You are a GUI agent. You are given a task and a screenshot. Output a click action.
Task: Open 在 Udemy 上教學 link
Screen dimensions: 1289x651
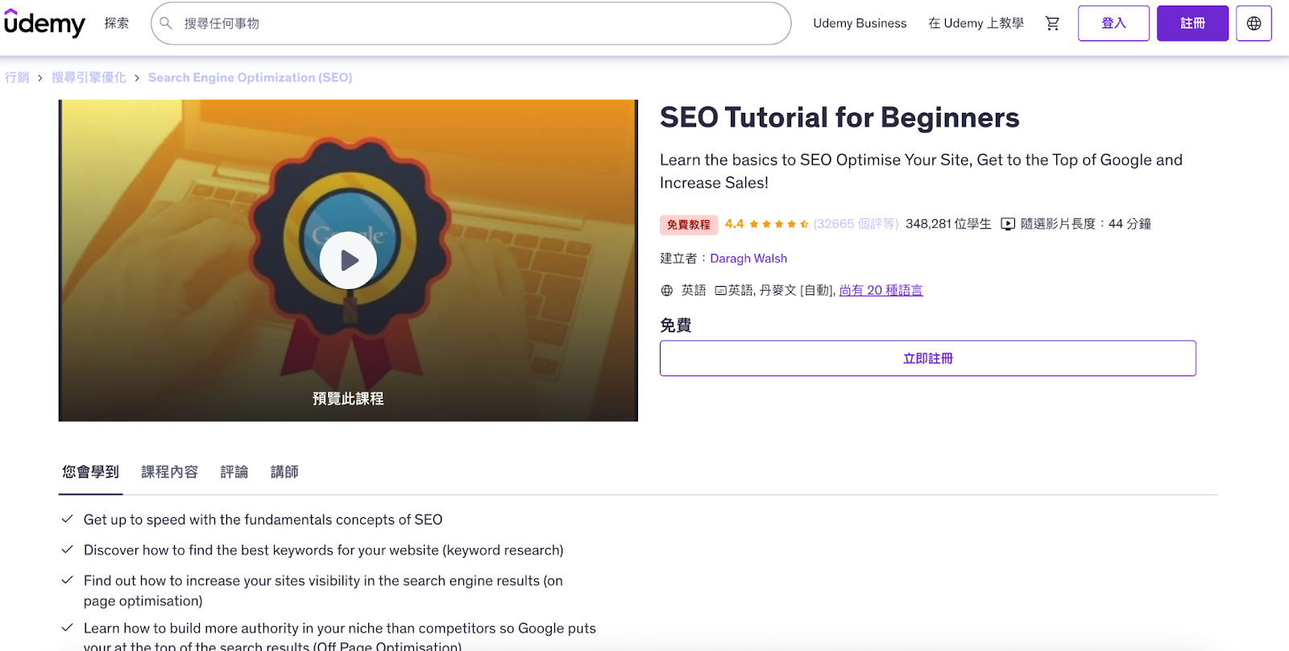[976, 23]
